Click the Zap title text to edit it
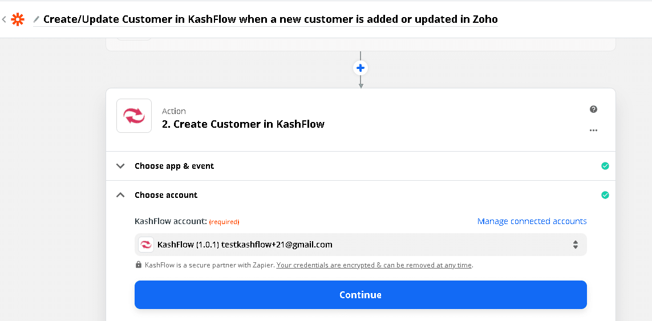The width and height of the screenshot is (652, 321). pyautogui.click(x=270, y=19)
